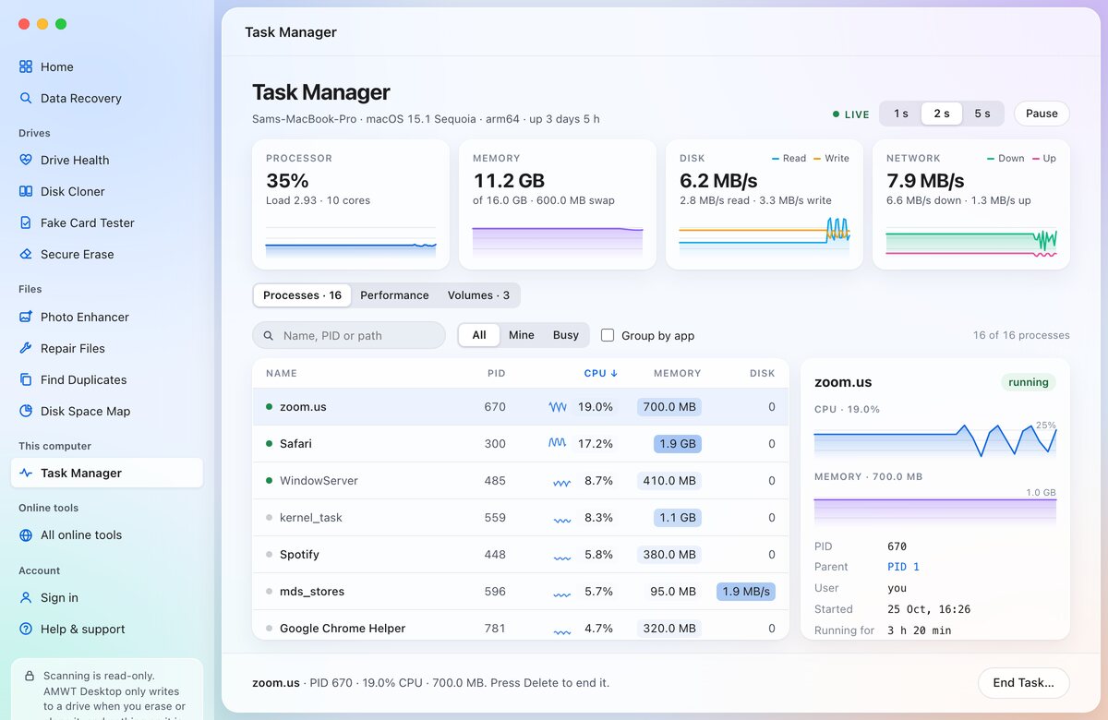Click Spotify CPU sparkline icon
1108x720 pixels.
coord(561,557)
